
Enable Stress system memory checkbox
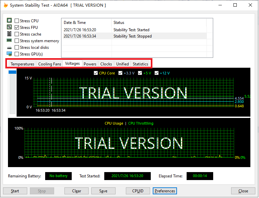[17, 41]
